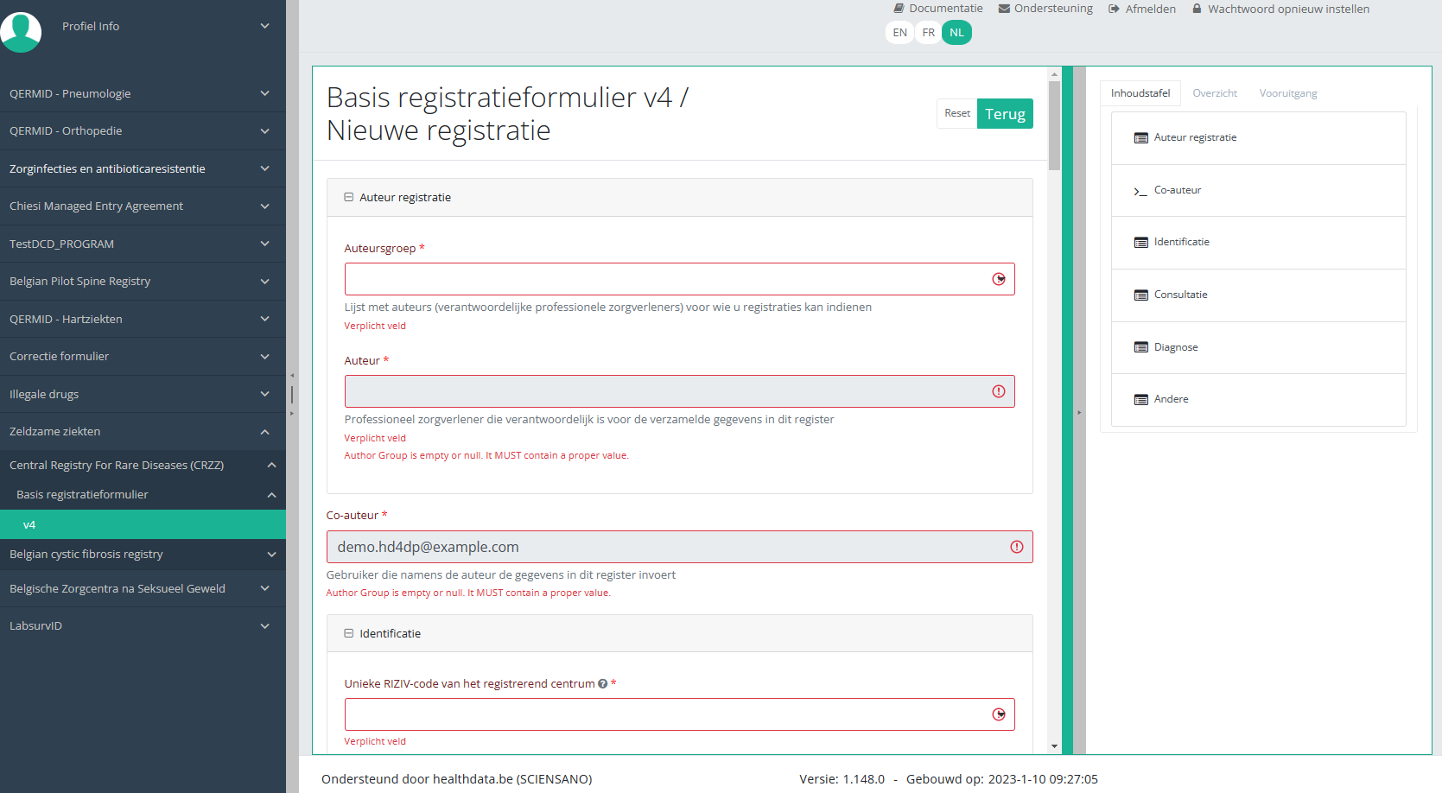1442x793 pixels.
Task: Collapse the Auteur registratie section
Action: click(349, 197)
